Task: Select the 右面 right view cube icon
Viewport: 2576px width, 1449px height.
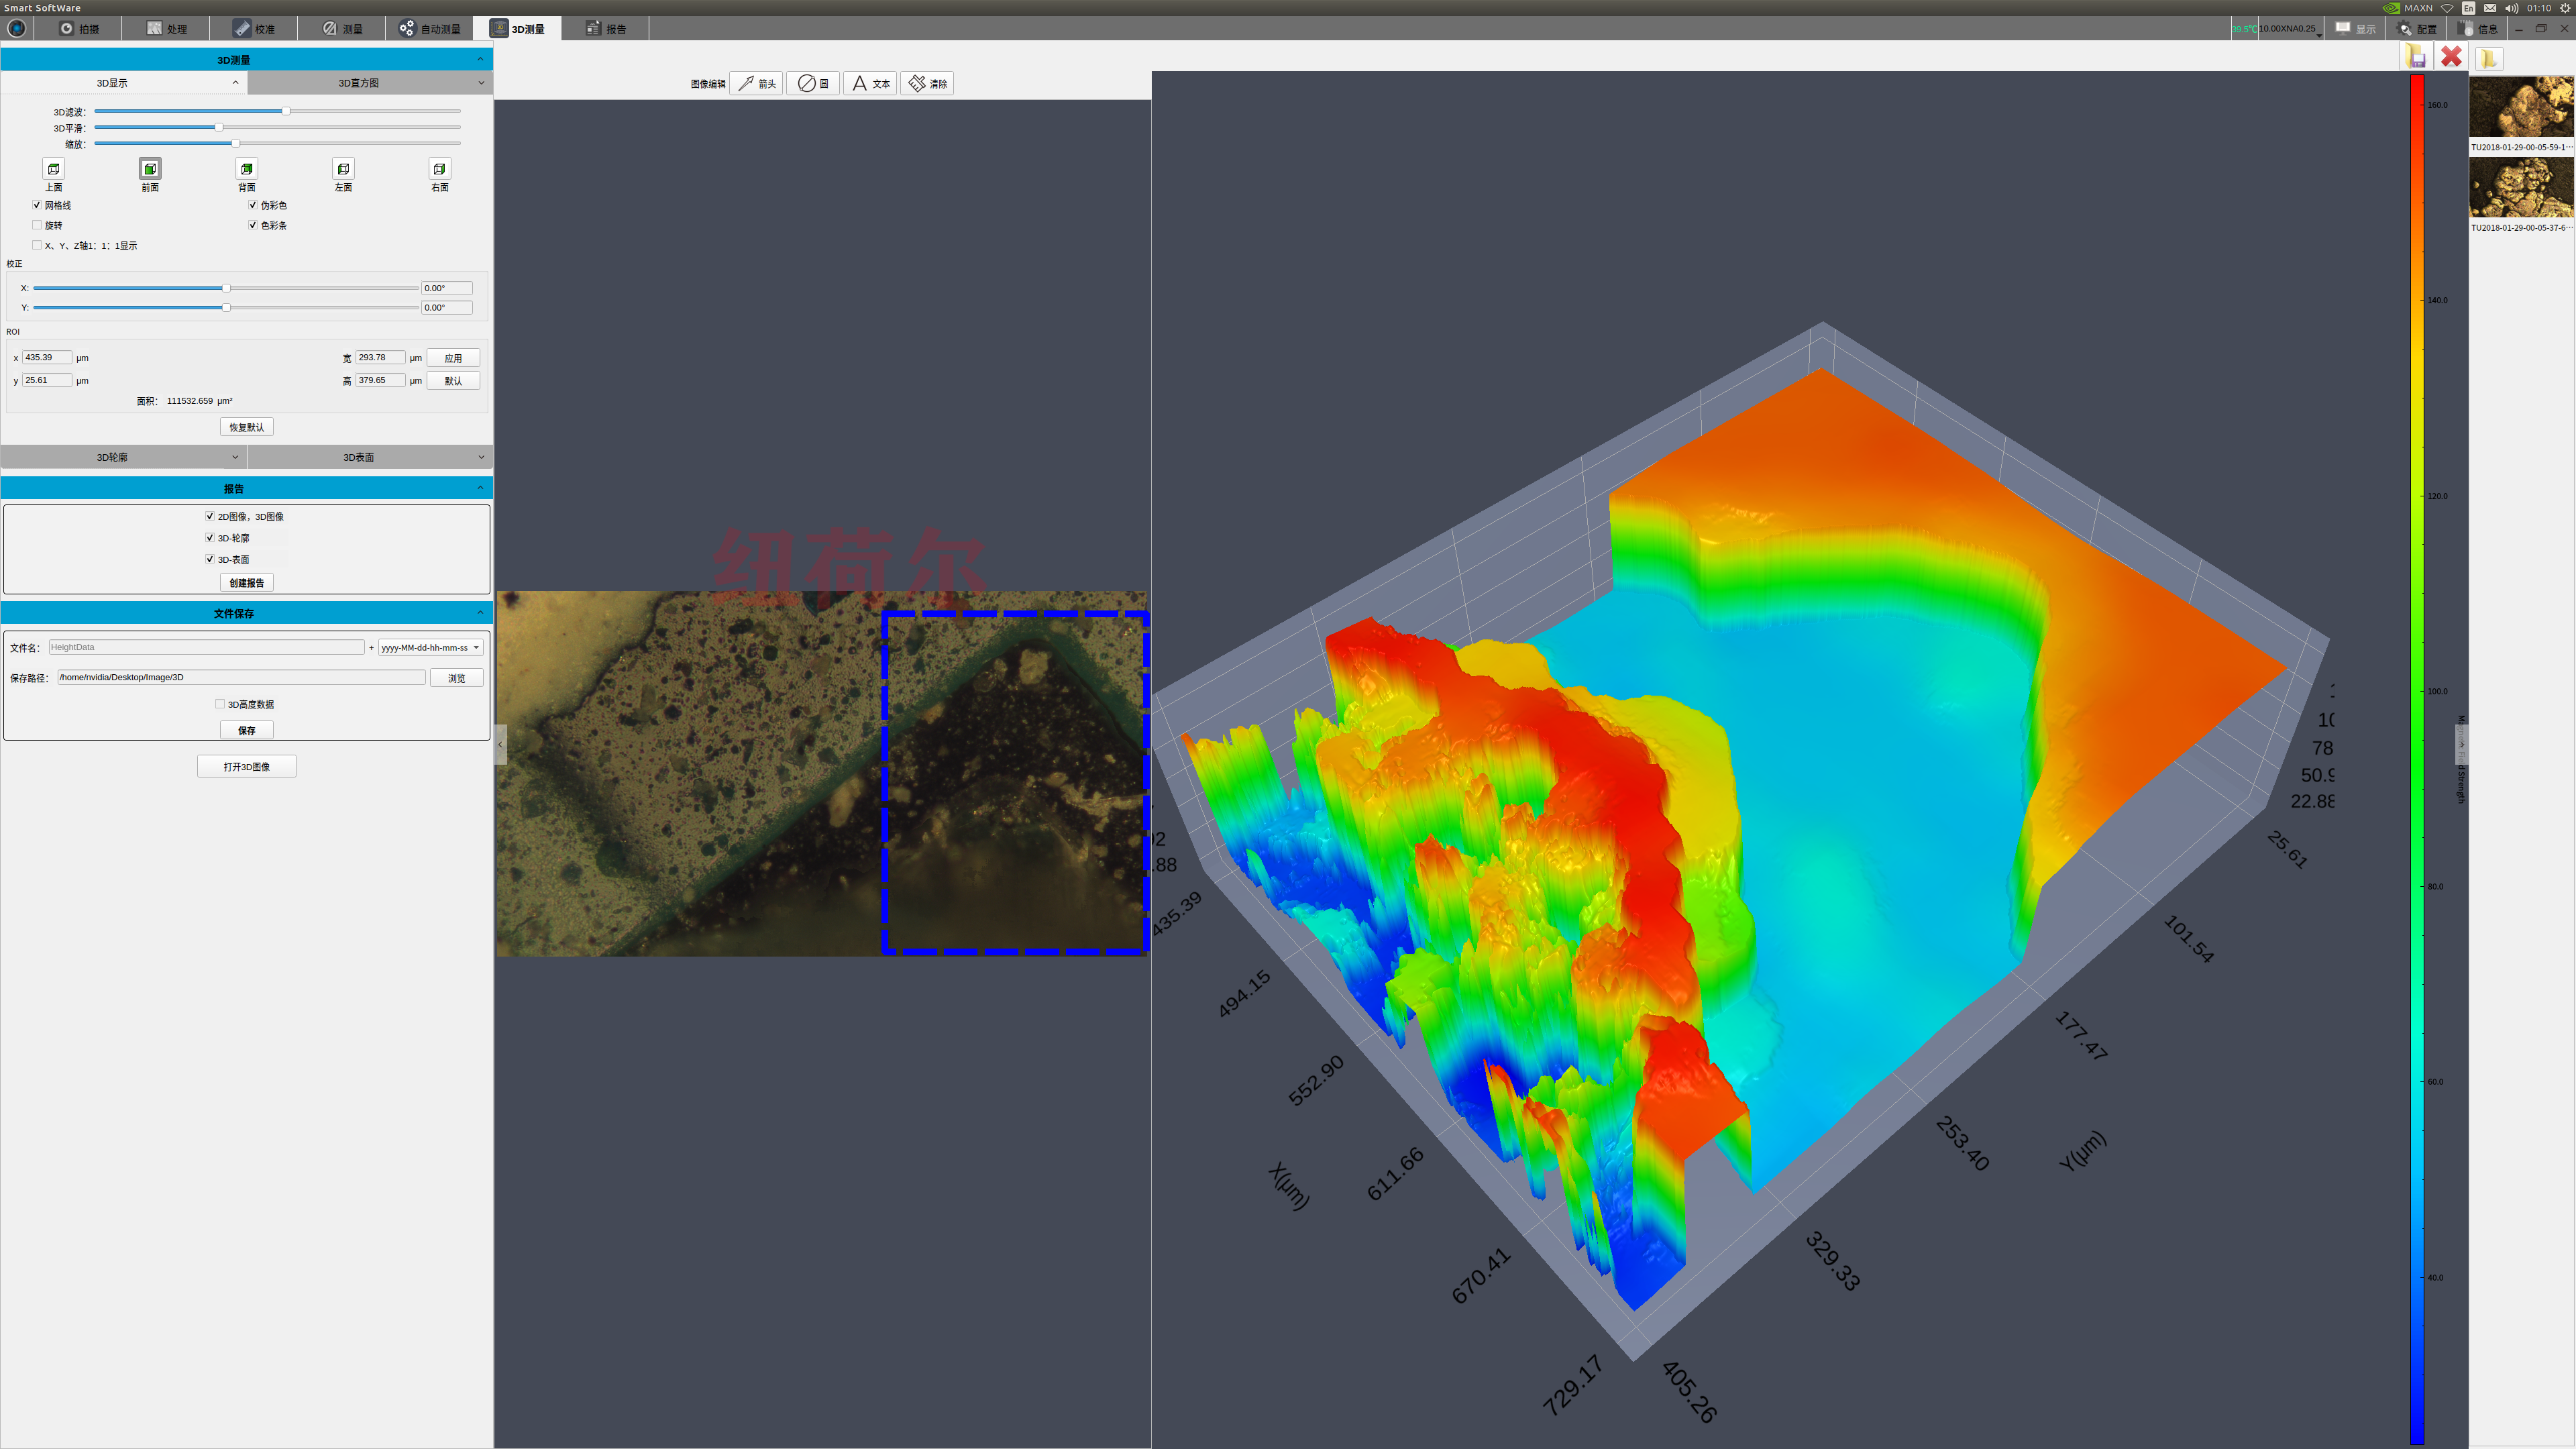Action: pyautogui.click(x=439, y=169)
